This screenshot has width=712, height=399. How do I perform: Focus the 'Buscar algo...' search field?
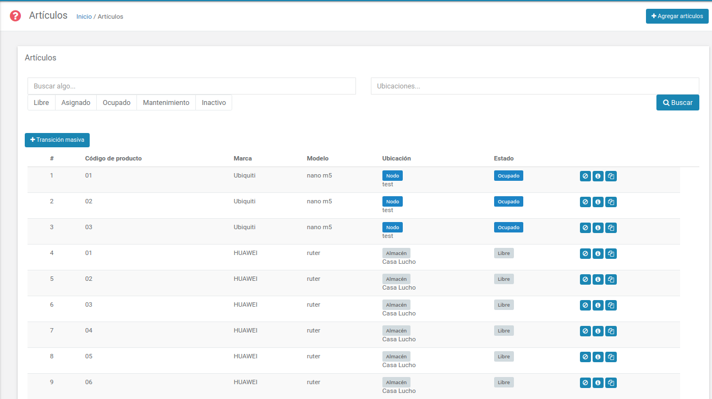click(x=191, y=86)
